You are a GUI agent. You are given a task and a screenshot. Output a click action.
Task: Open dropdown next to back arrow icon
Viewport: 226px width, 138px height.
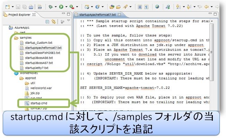pos(211,7)
